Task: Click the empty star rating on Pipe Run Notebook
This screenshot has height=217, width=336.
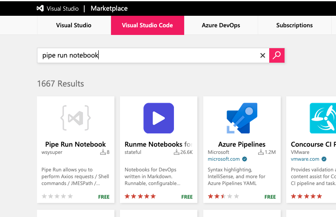Action: [57, 196]
